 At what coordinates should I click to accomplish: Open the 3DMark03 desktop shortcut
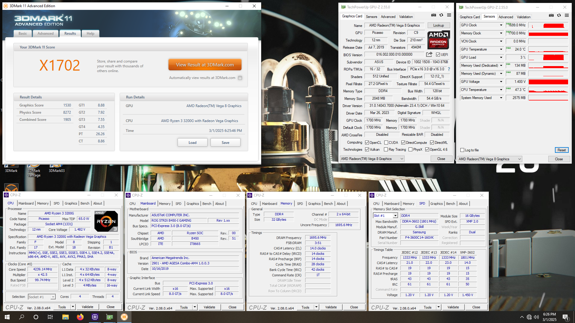pyautogui.click(x=57, y=168)
